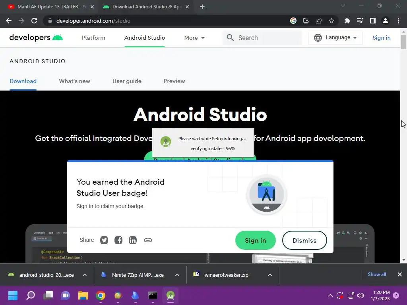Viewport: 407px width, 305px height.
Task: Open the What's new tab
Action: click(74, 81)
